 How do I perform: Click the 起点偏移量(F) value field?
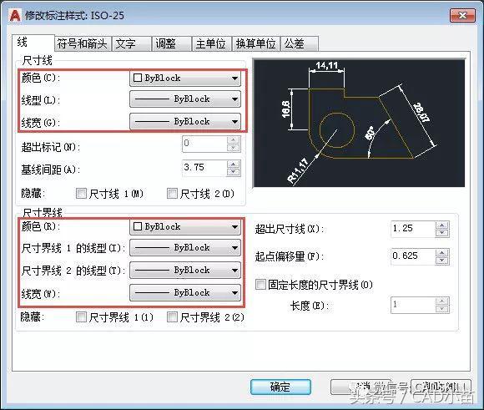413,256
